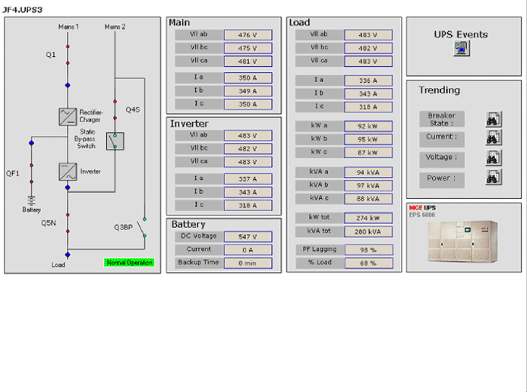527x392 pixels.
Task: Click the Inverter symbol in diagram
Action: (x=68, y=172)
